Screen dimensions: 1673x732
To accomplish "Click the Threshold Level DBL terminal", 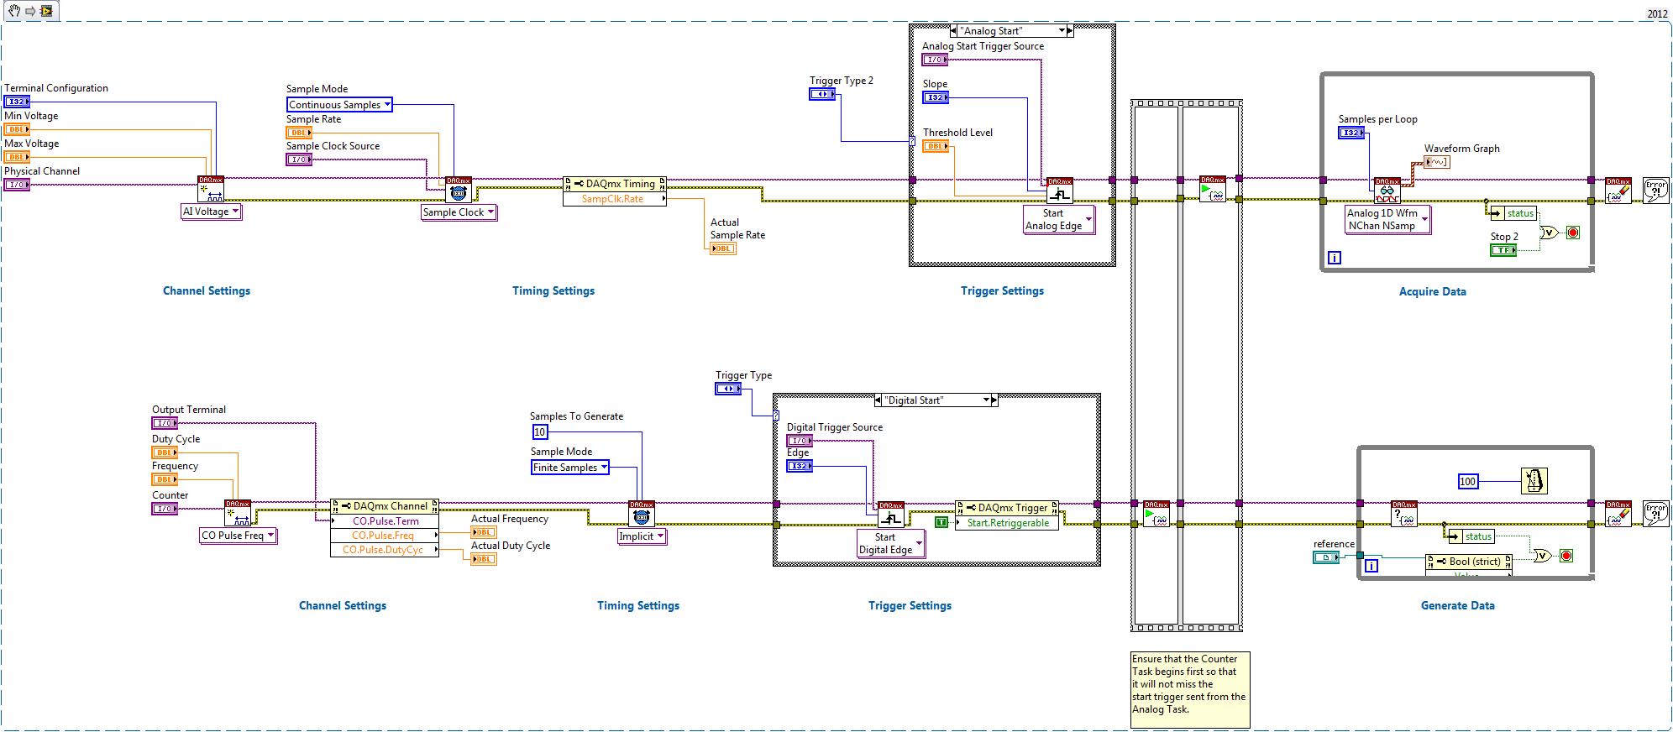I will [x=936, y=146].
